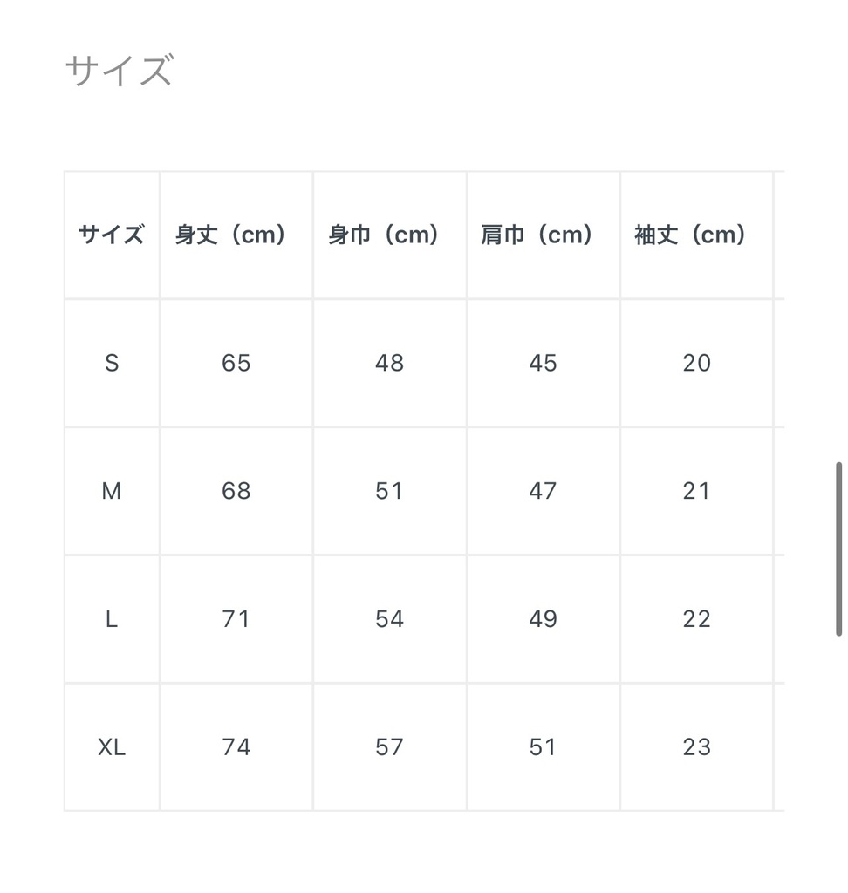Click the vertical scrollbar on the right edge
Screen dimensions: 848x893
click(x=838, y=549)
